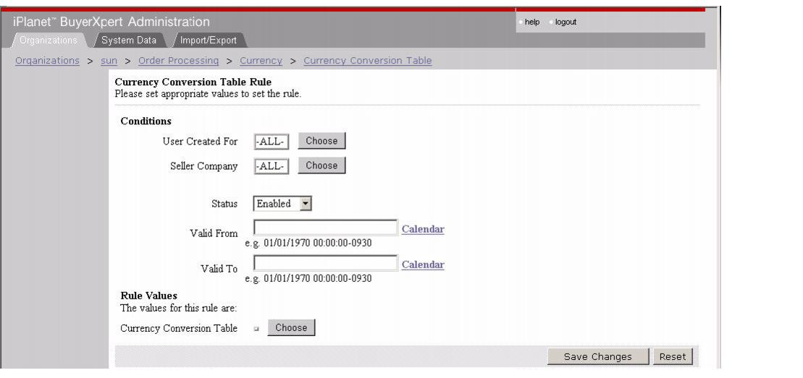Open the help link
The height and width of the screenshot is (378, 803).
coord(532,22)
